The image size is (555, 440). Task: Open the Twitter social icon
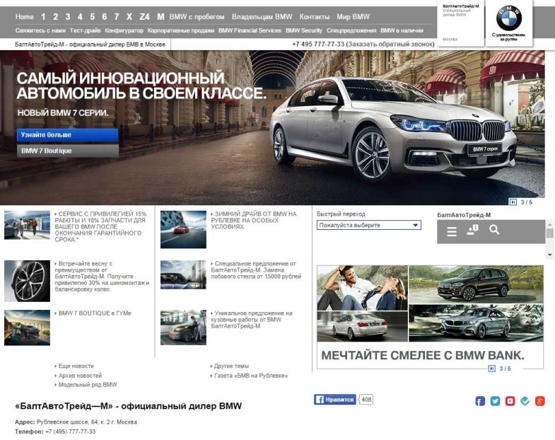click(495, 401)
